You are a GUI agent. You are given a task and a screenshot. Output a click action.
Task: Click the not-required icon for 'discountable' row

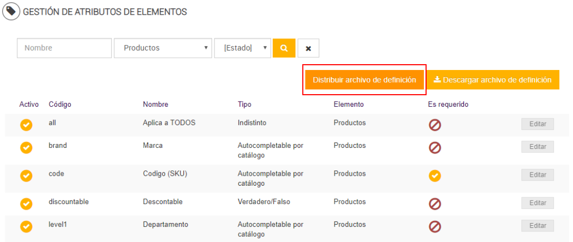click(434, 204)
